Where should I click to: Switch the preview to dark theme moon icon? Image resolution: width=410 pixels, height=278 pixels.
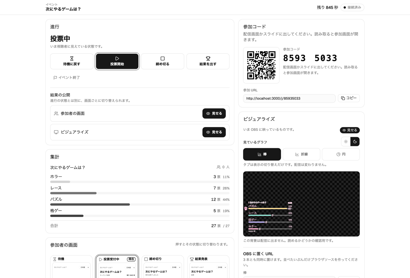click(x=355, y=141)
